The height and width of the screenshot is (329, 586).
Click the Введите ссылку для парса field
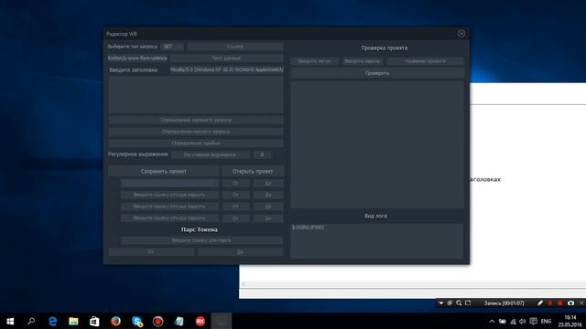coord(201,240)
